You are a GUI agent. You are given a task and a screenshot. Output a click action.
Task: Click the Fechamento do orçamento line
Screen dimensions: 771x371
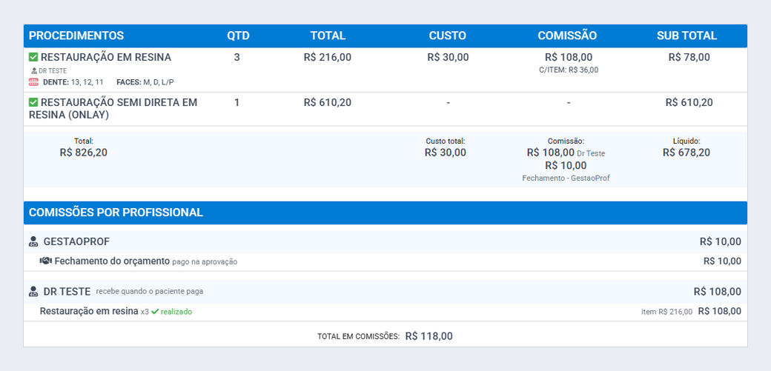pyautogui.click(x=385, y=261)
